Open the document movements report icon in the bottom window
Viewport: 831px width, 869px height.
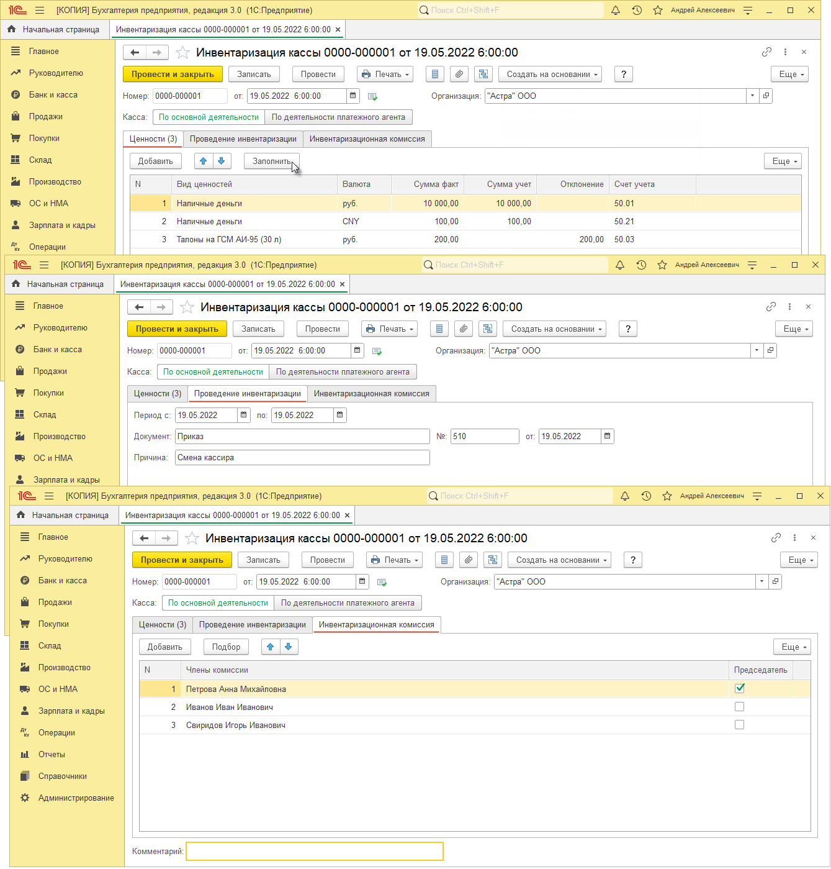click(x=444, y=560)
